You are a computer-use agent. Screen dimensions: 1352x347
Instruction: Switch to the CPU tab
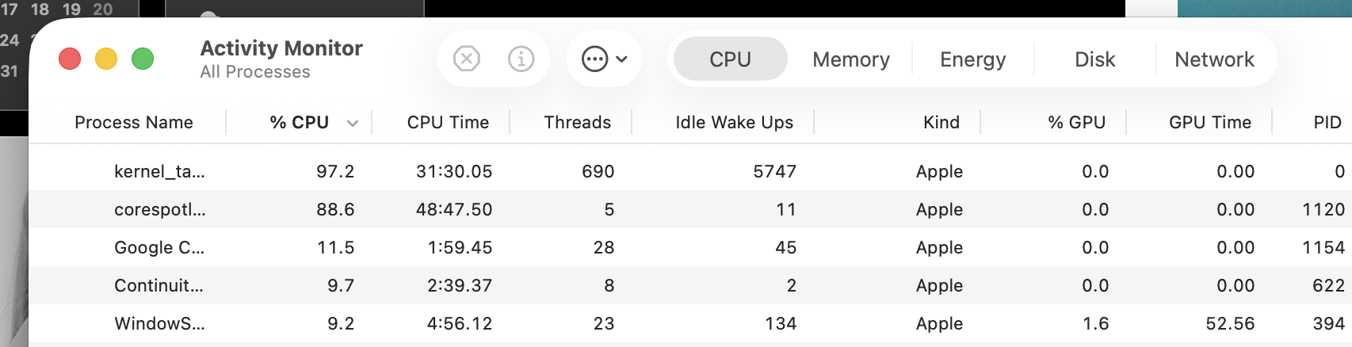point(730,59)
